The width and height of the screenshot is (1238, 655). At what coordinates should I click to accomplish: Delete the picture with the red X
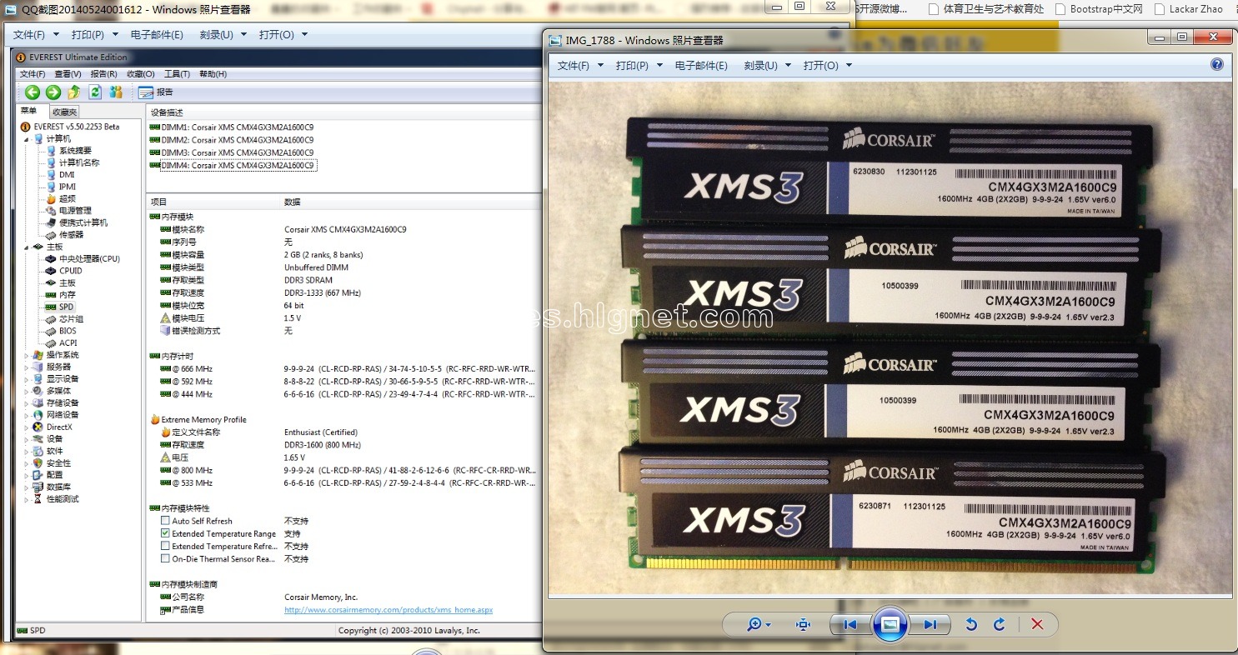tap(1037, 624)
